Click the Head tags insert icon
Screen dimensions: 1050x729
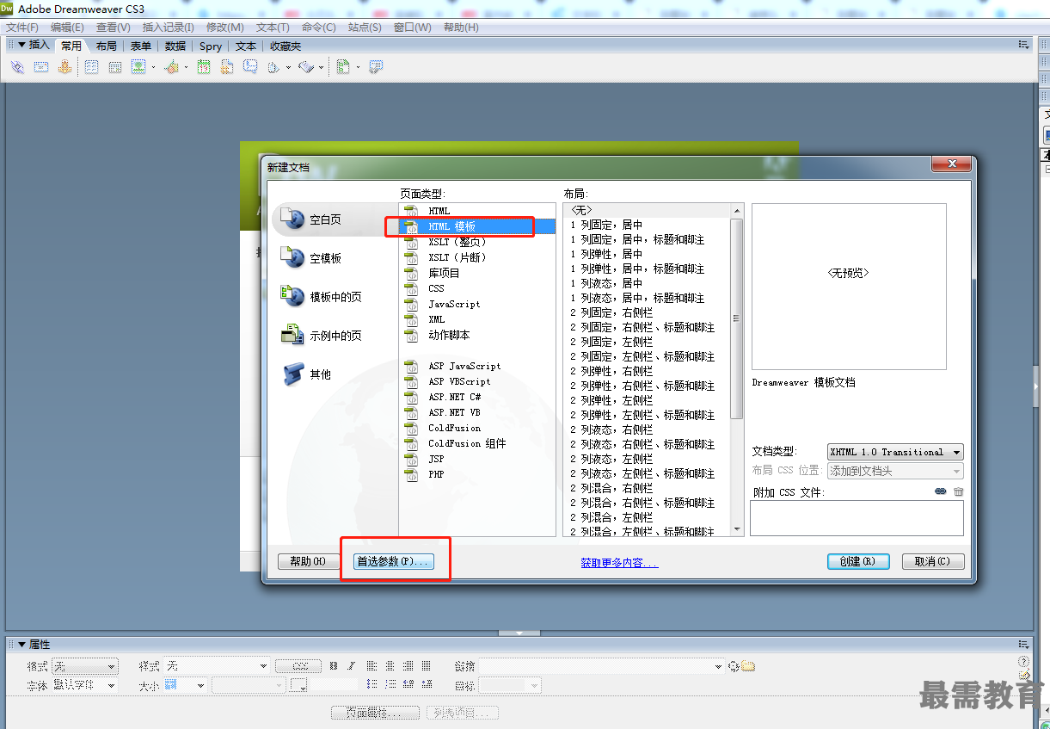[x=273, y=67]
